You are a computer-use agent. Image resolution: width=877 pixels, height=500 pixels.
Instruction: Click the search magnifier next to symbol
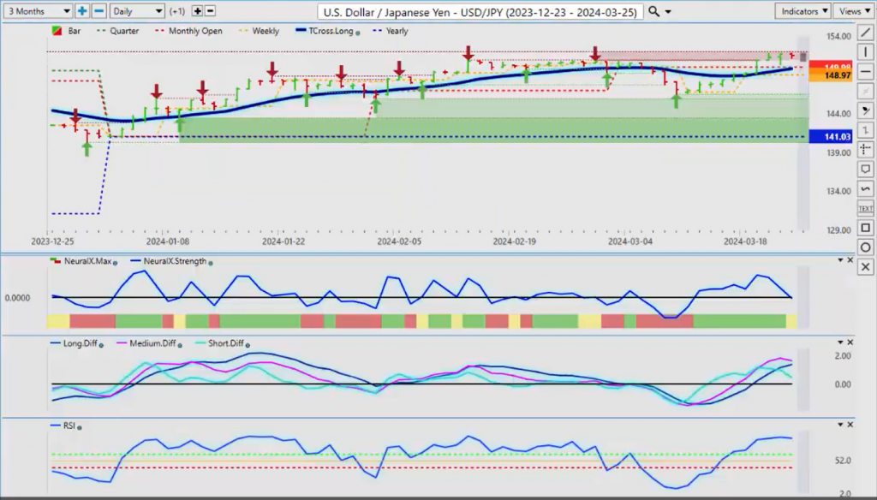click(x=654, y=11)
